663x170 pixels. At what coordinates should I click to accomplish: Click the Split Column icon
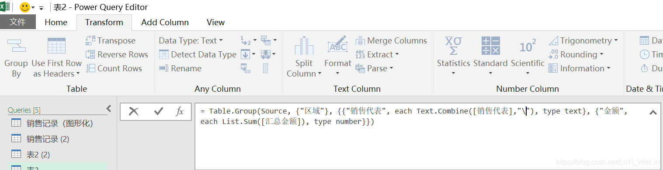click(304, 47)
